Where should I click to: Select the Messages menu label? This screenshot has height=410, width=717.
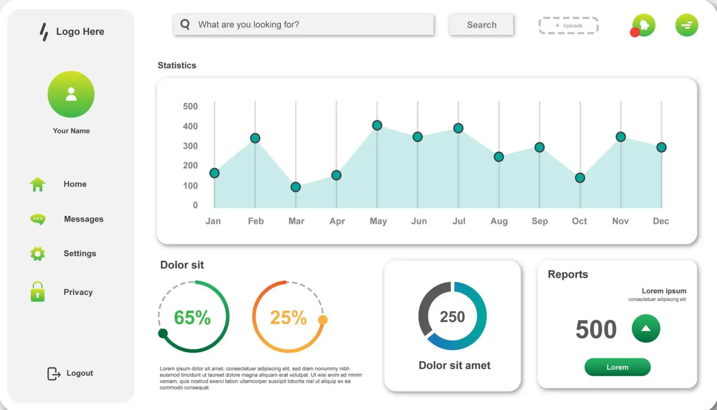pos(84,219)
